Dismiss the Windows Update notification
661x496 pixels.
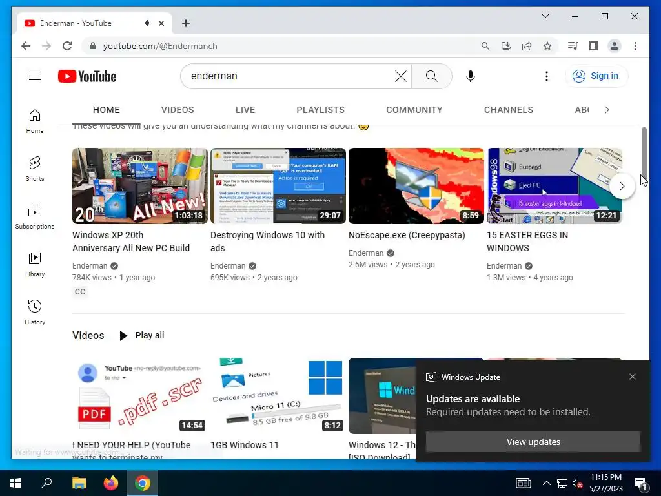(633, 377)
